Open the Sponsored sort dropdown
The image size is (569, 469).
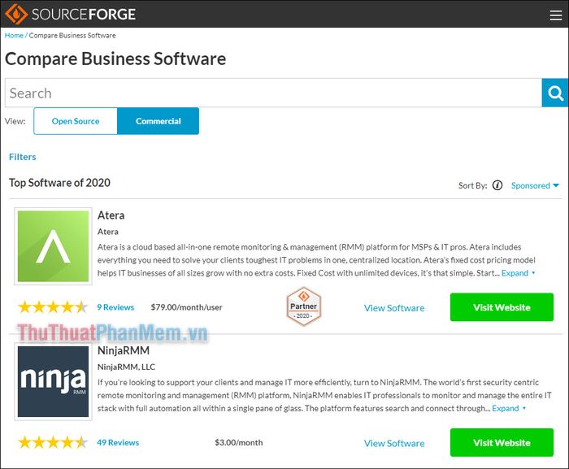click(x=535, y=185)
